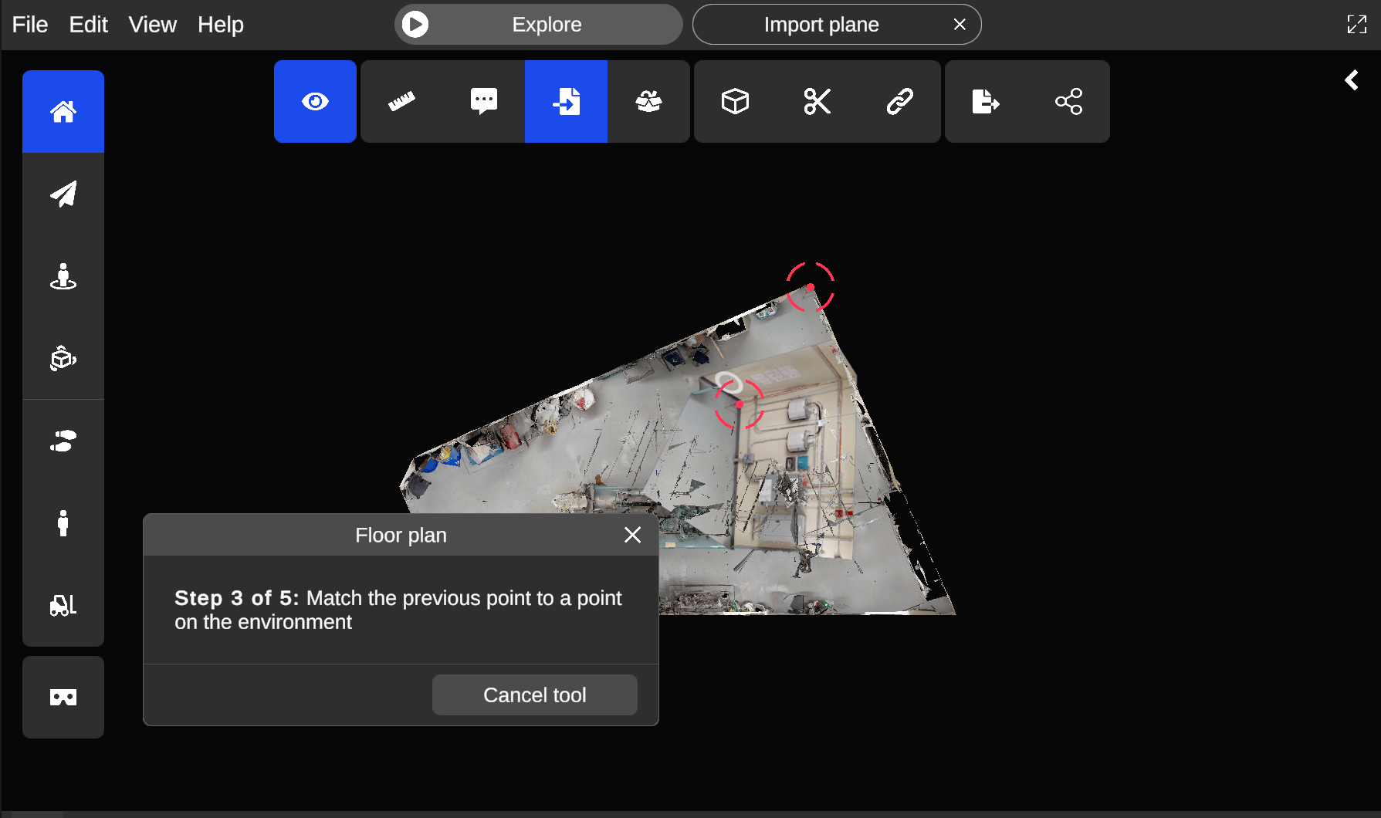This screenshot has width=1381, height=818.
Task: Open the chain link tool
Action: tap(899, 102)
